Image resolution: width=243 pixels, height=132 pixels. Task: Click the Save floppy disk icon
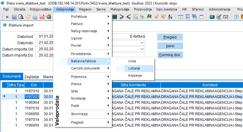14,17
